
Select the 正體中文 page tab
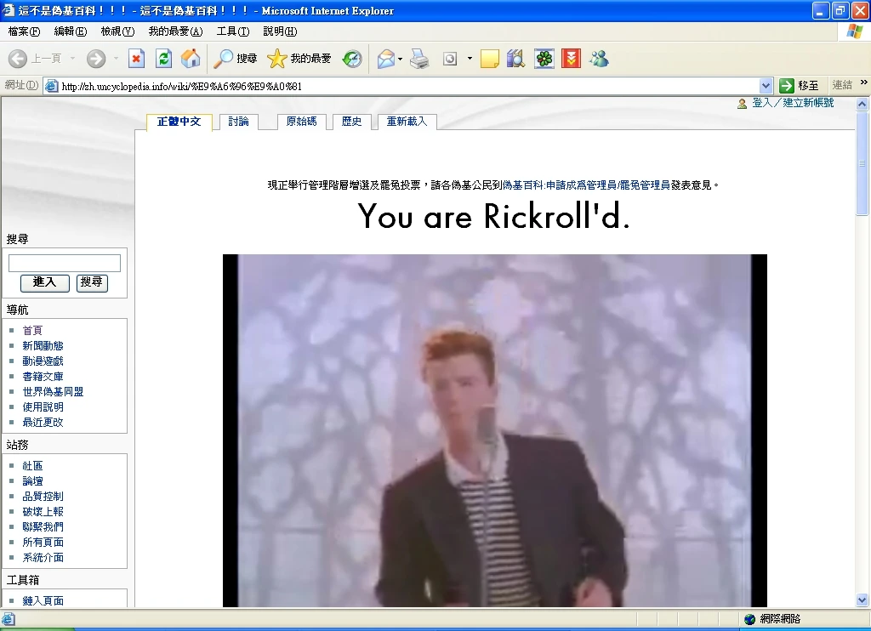(x=179, y=122)
